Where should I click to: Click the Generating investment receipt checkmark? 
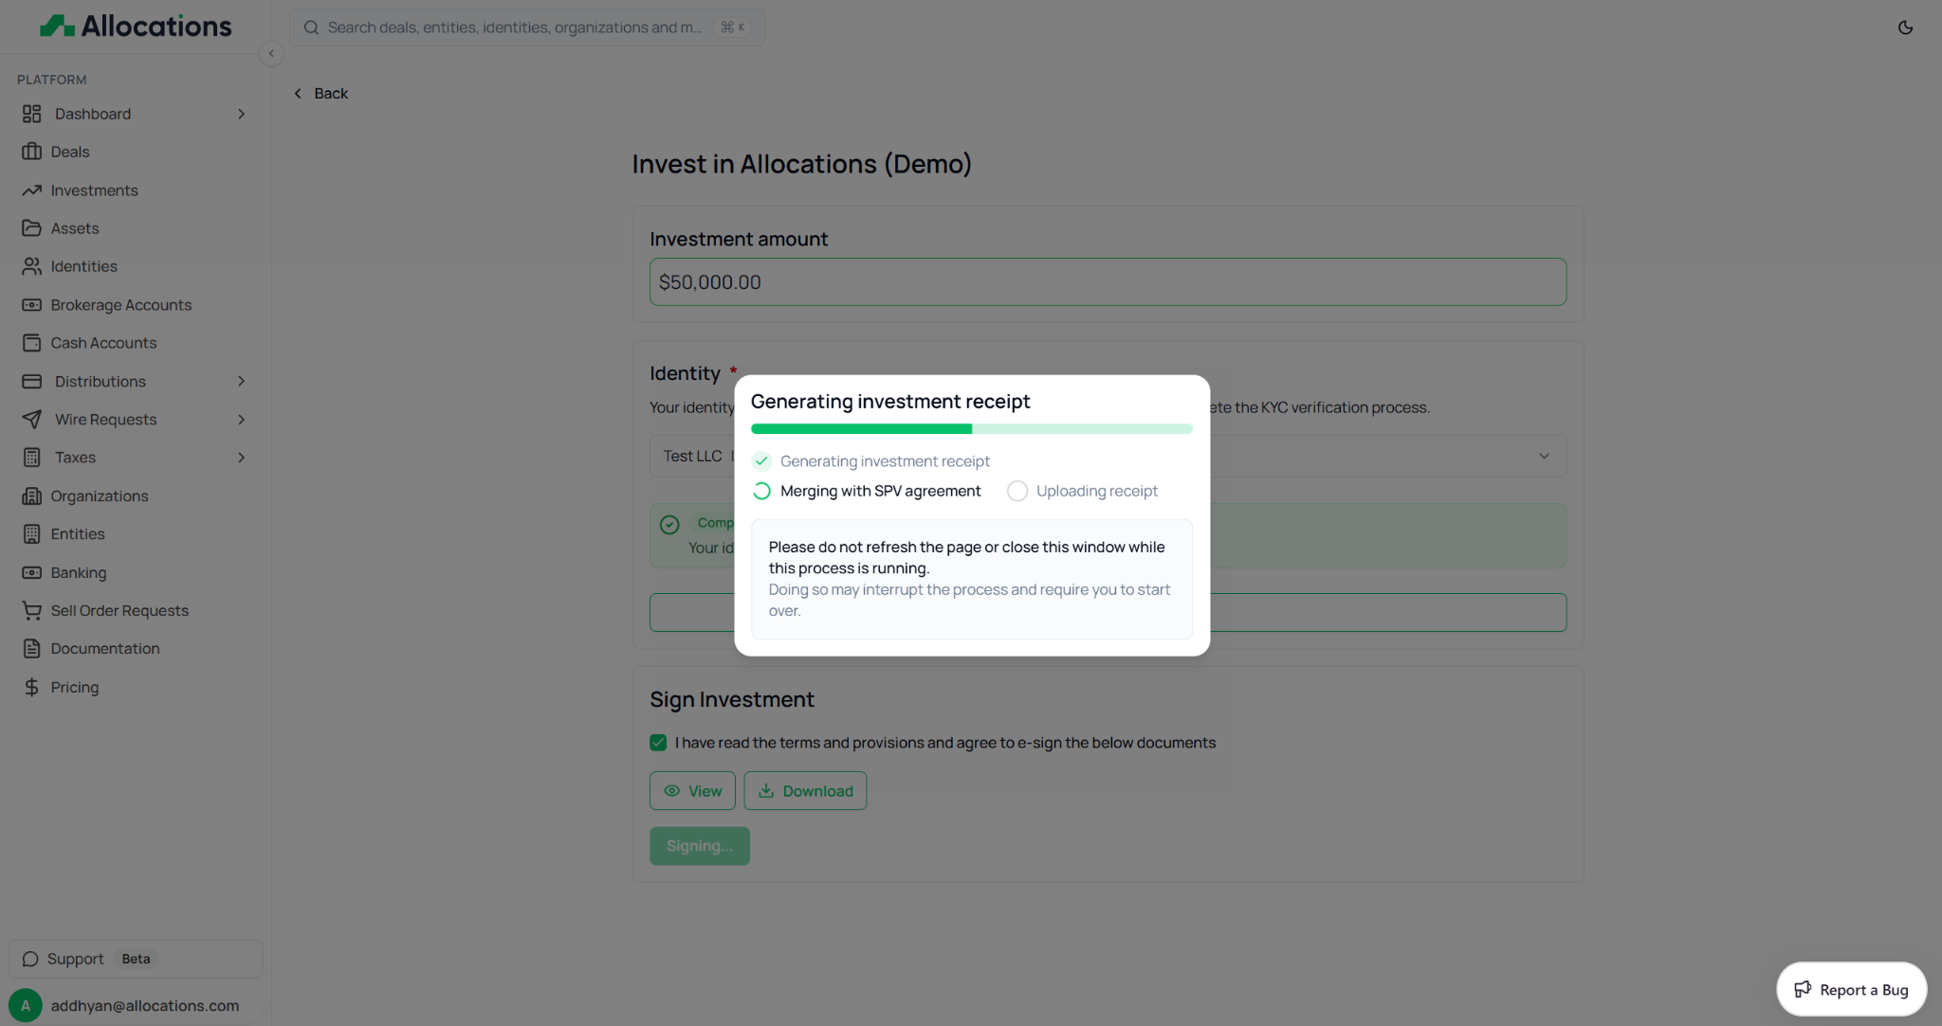point(761,461)
